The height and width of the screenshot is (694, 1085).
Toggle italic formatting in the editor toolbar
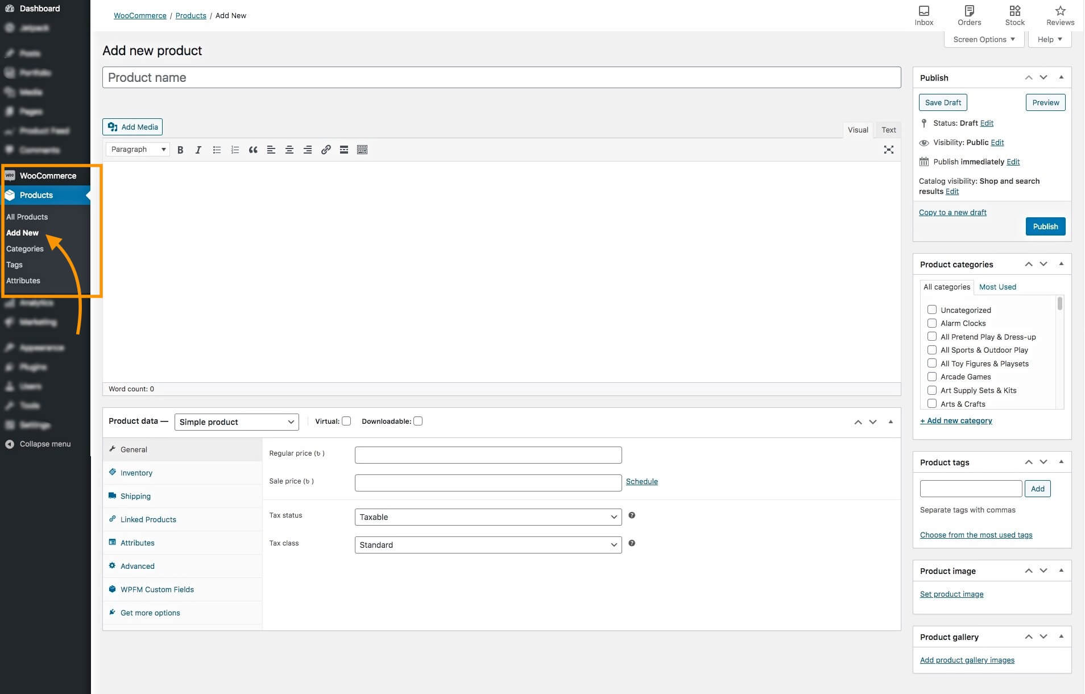[198, 150]
